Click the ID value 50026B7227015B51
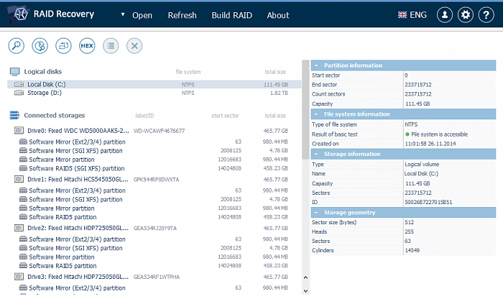 (x=428, y=202)
